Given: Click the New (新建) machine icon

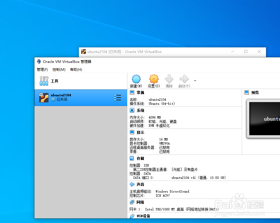Looking at the screenshot, I should (136, 79).
